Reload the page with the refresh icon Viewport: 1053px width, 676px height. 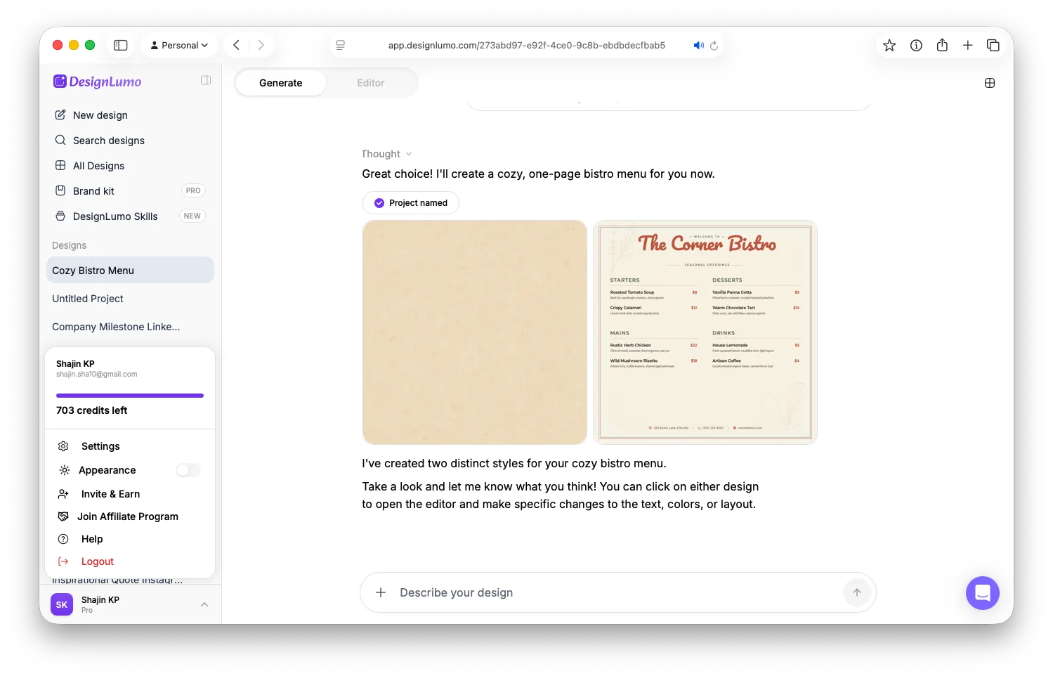[714, 45]
